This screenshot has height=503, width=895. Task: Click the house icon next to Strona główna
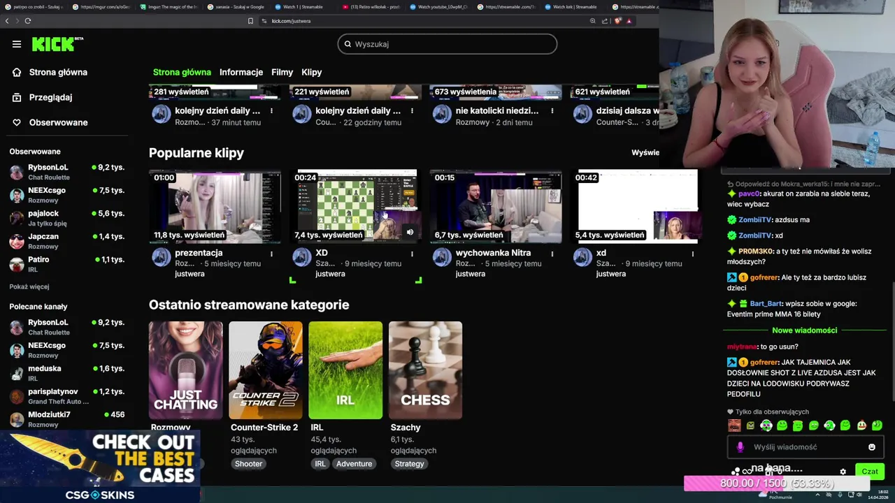[17, 72]
